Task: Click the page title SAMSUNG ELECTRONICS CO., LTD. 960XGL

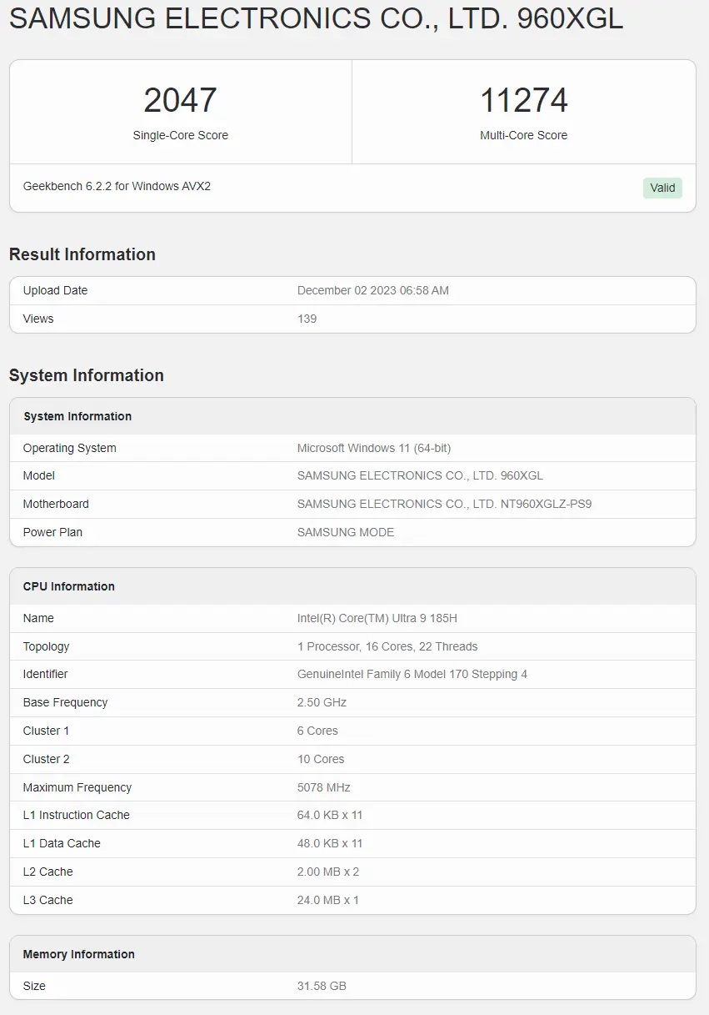Action: coord(316,18)
